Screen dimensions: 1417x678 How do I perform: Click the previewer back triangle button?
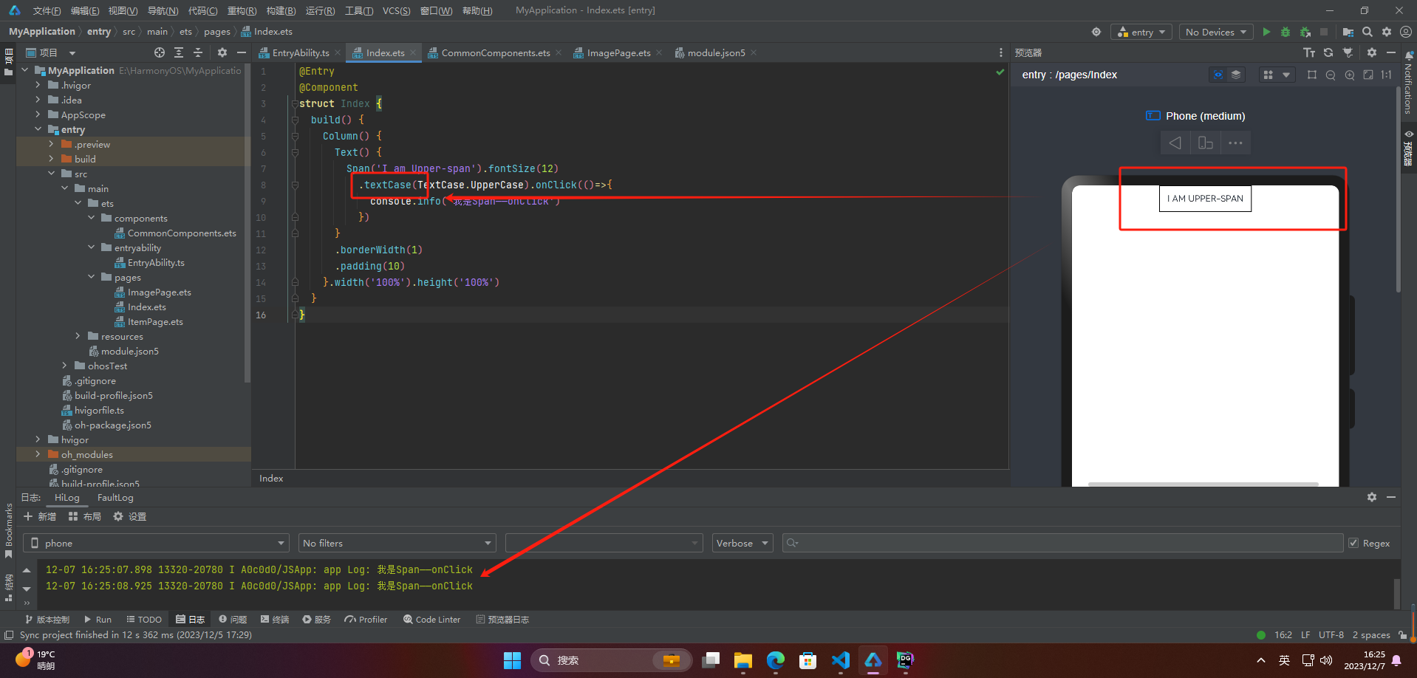(1175, 143)
